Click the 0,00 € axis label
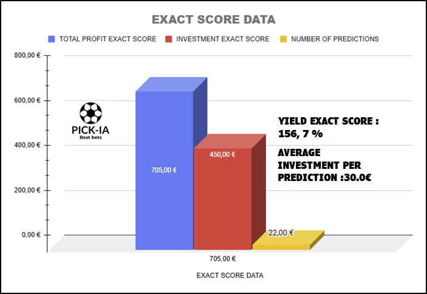The image size is (427, 294). point(31,235)
